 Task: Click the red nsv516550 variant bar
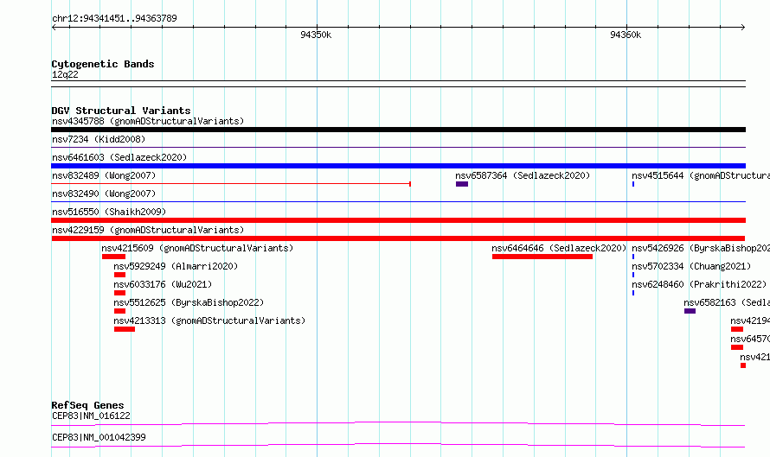pos(398,220)
